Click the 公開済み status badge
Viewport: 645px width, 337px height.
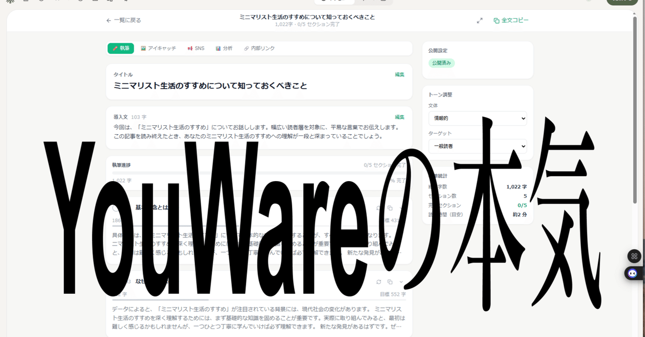(x=441, y=63)
